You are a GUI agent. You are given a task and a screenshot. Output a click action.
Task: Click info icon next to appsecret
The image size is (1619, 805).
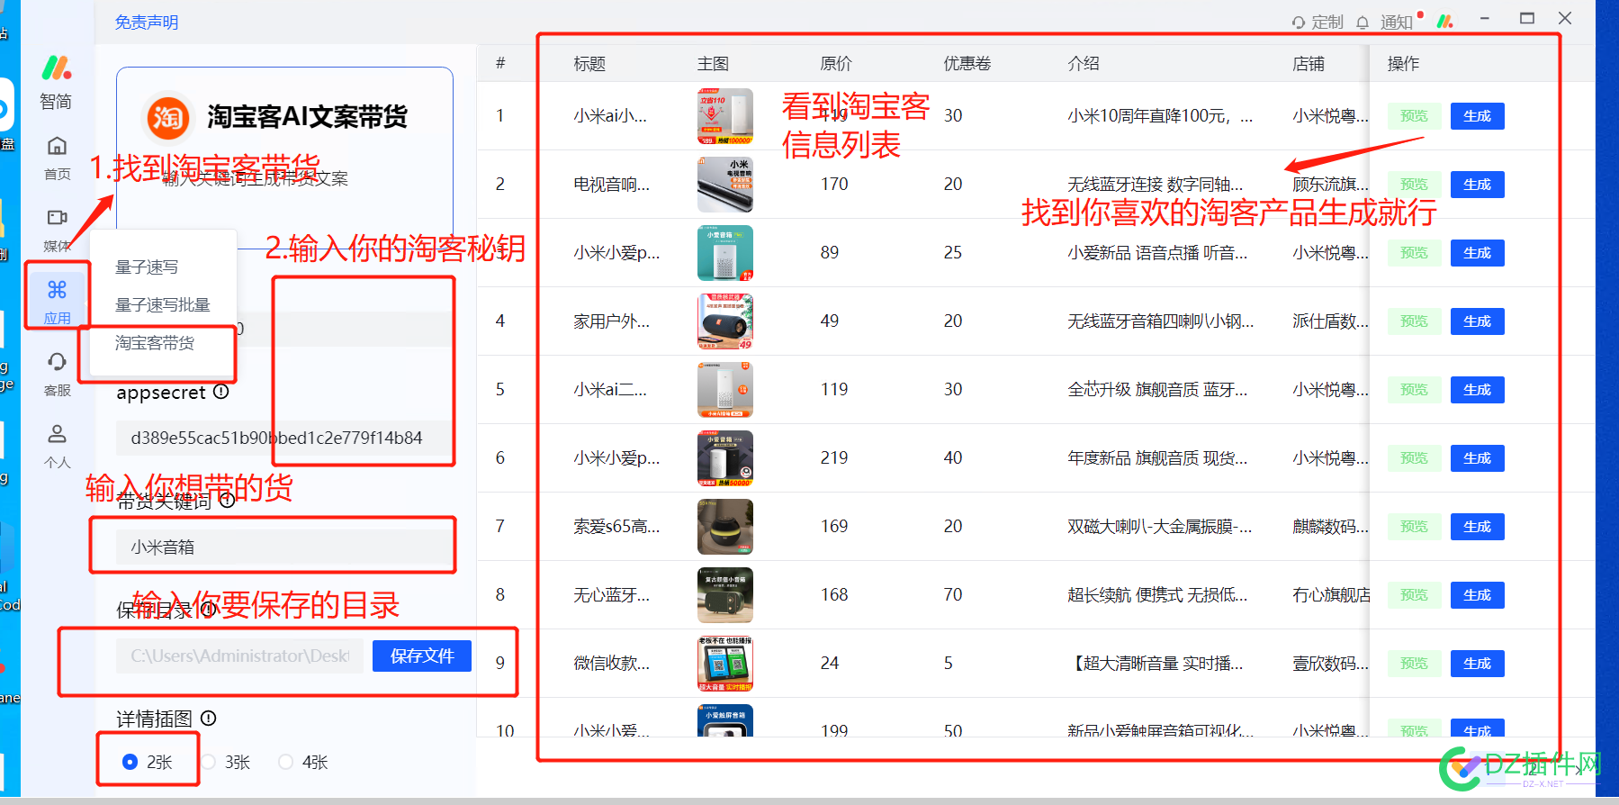[221, 392]
